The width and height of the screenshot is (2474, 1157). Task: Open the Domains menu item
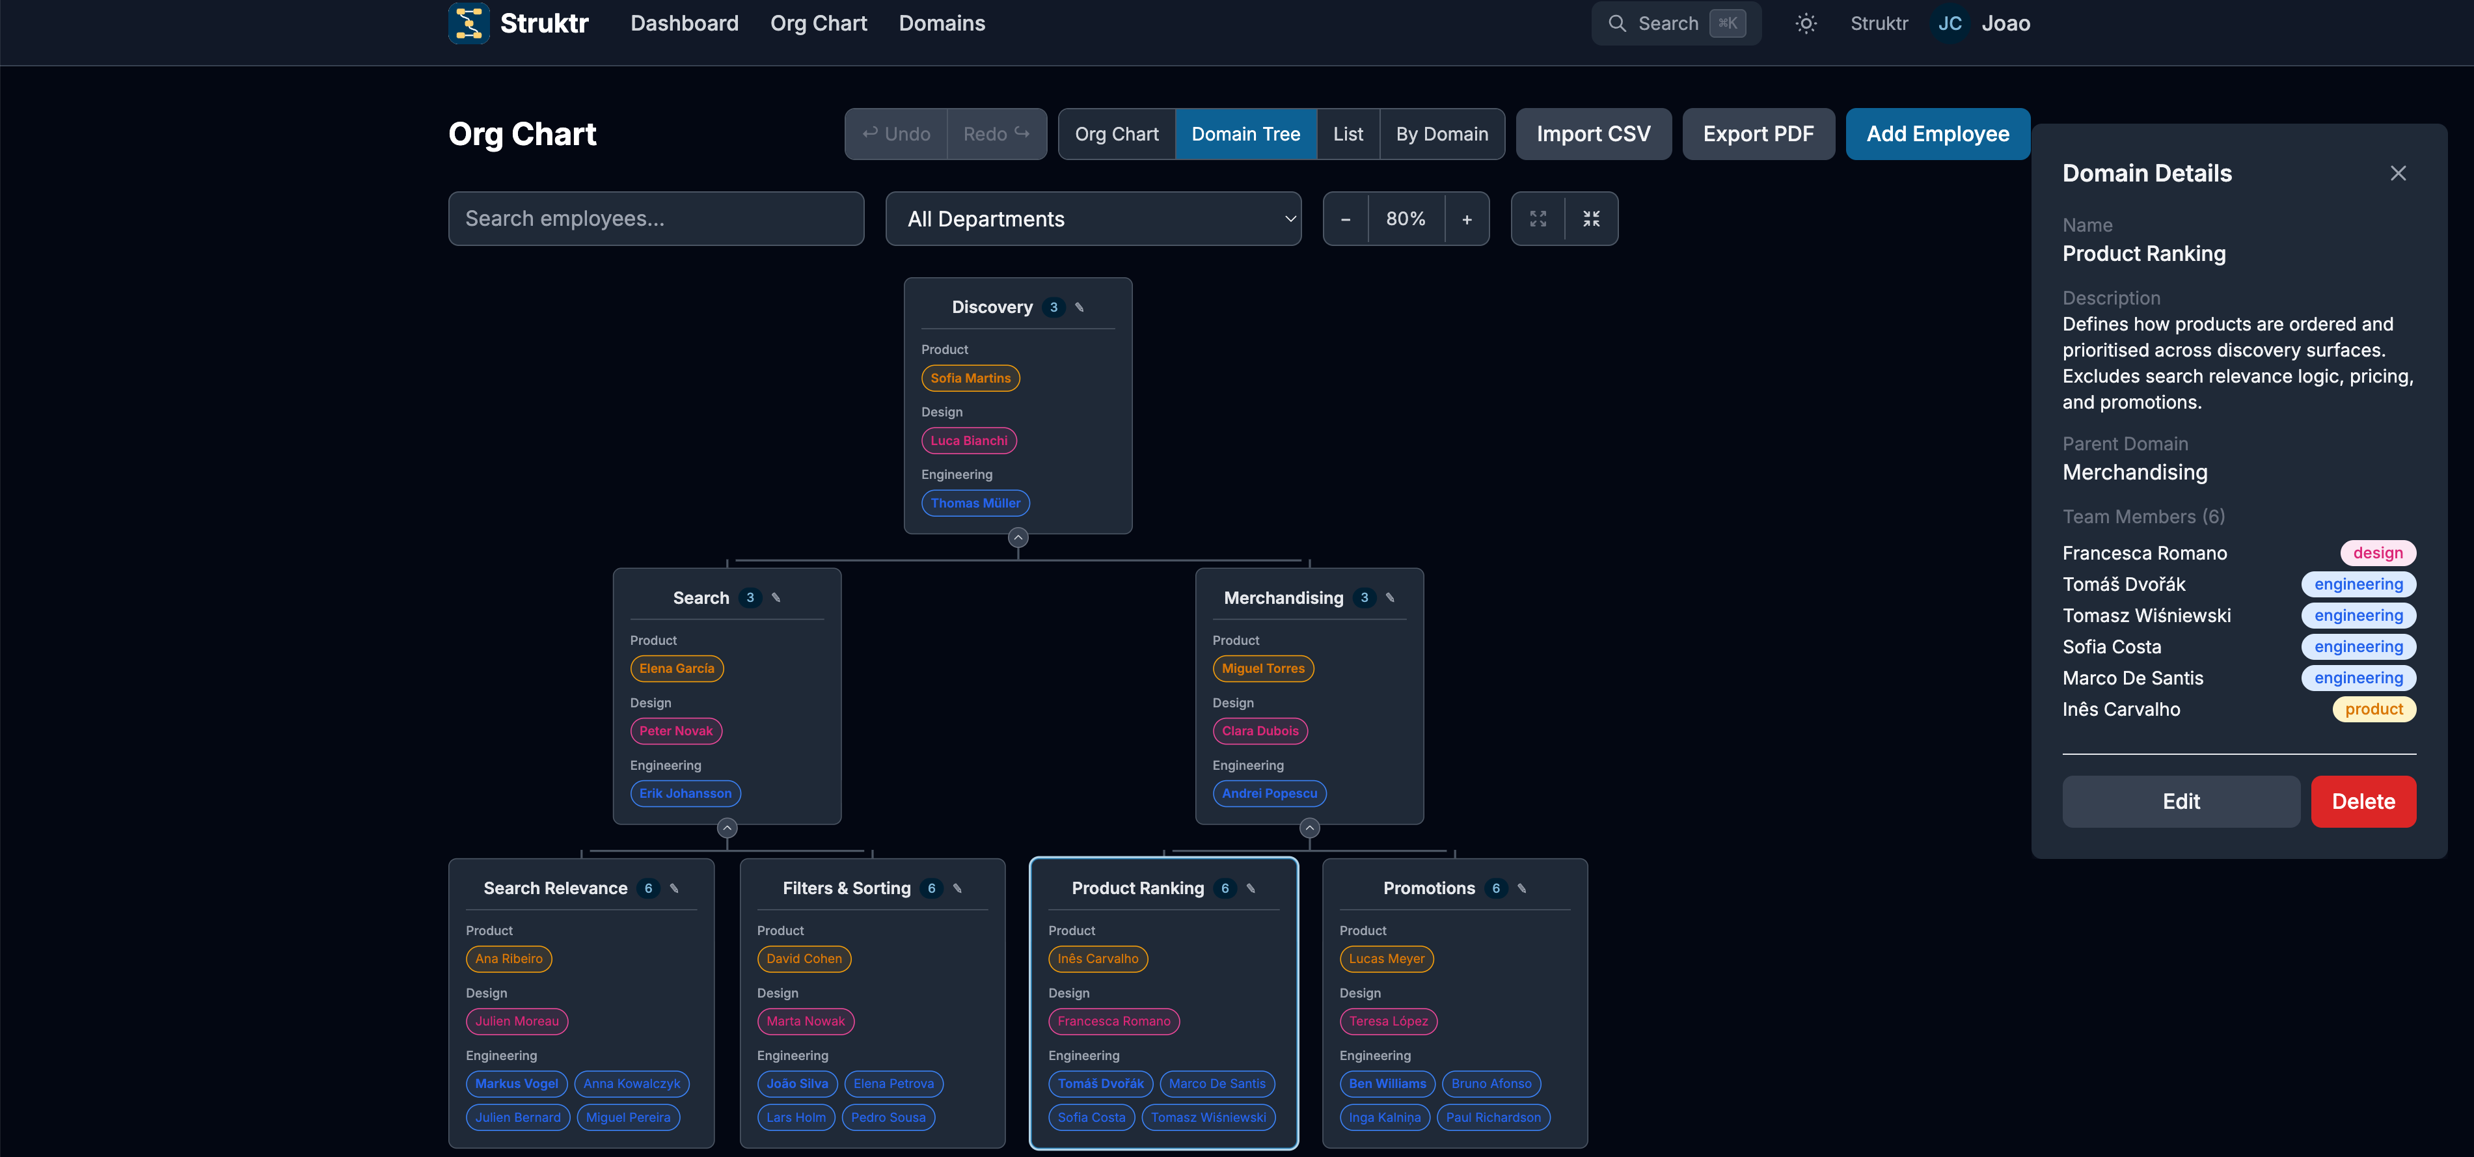[942, 23]
